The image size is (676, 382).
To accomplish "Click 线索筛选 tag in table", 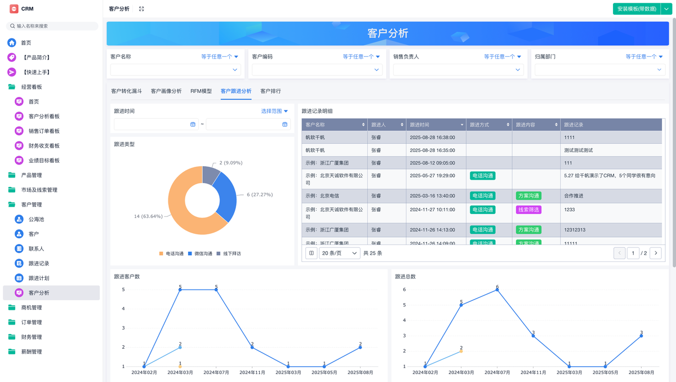I will point(528,210).
